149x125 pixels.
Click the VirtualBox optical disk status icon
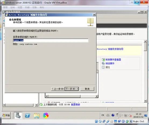pyautogui.click(x=100, y=121)
